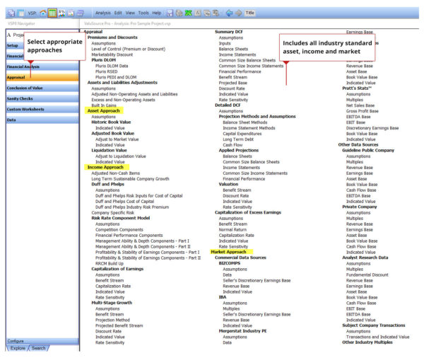Switch to the Search tab
Viewport: 424px width, 358px height.
(38, 348)
